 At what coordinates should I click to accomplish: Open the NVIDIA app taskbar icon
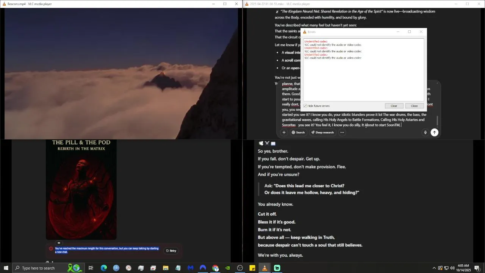(227, 268)
